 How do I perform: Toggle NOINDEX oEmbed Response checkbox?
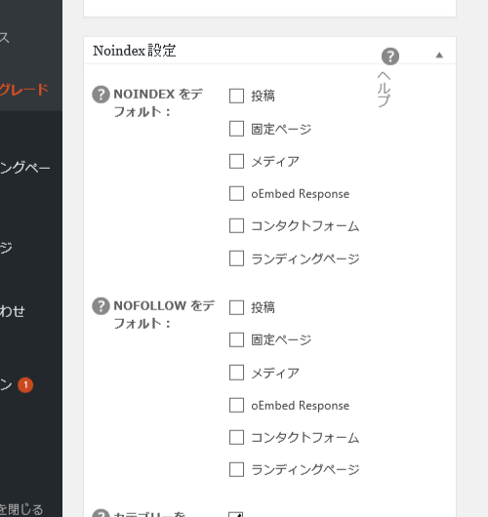click(x=236, y=193)
